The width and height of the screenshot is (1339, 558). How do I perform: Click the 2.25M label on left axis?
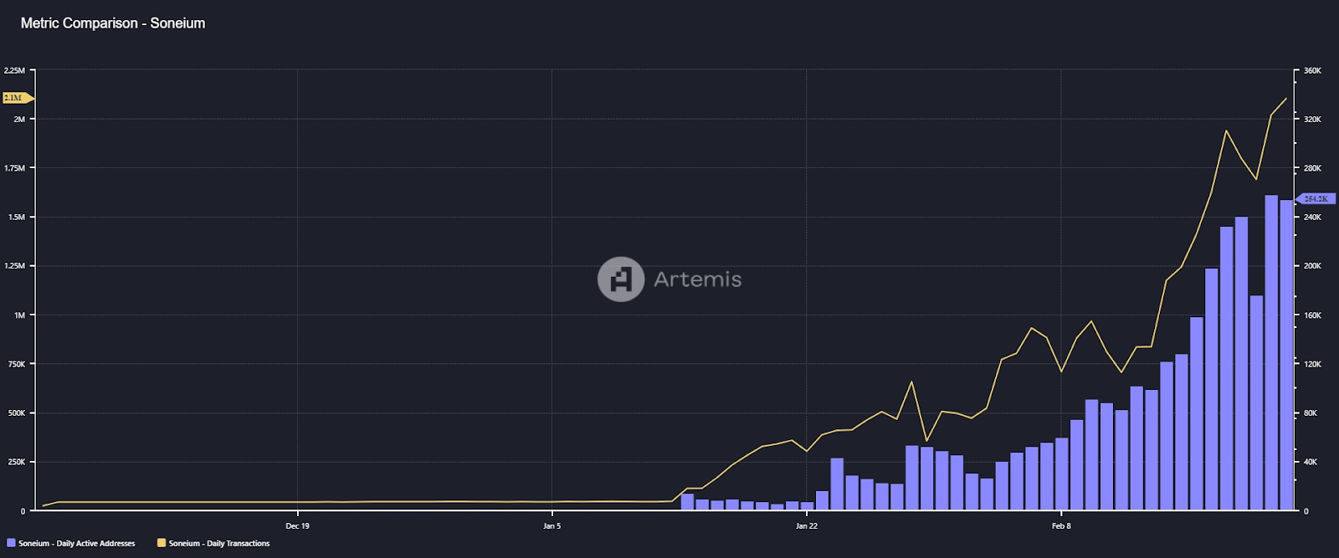pyautogui.click(x=14, y=71)
